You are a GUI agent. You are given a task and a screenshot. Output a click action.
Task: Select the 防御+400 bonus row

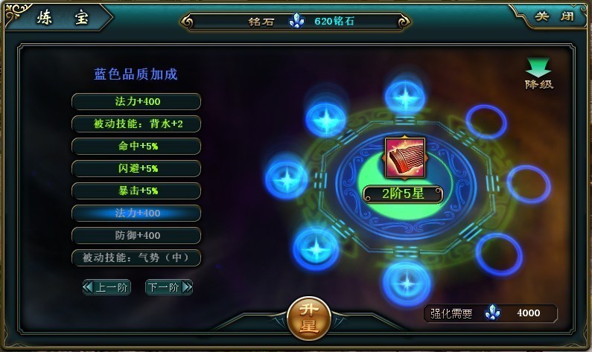(136, 235)
